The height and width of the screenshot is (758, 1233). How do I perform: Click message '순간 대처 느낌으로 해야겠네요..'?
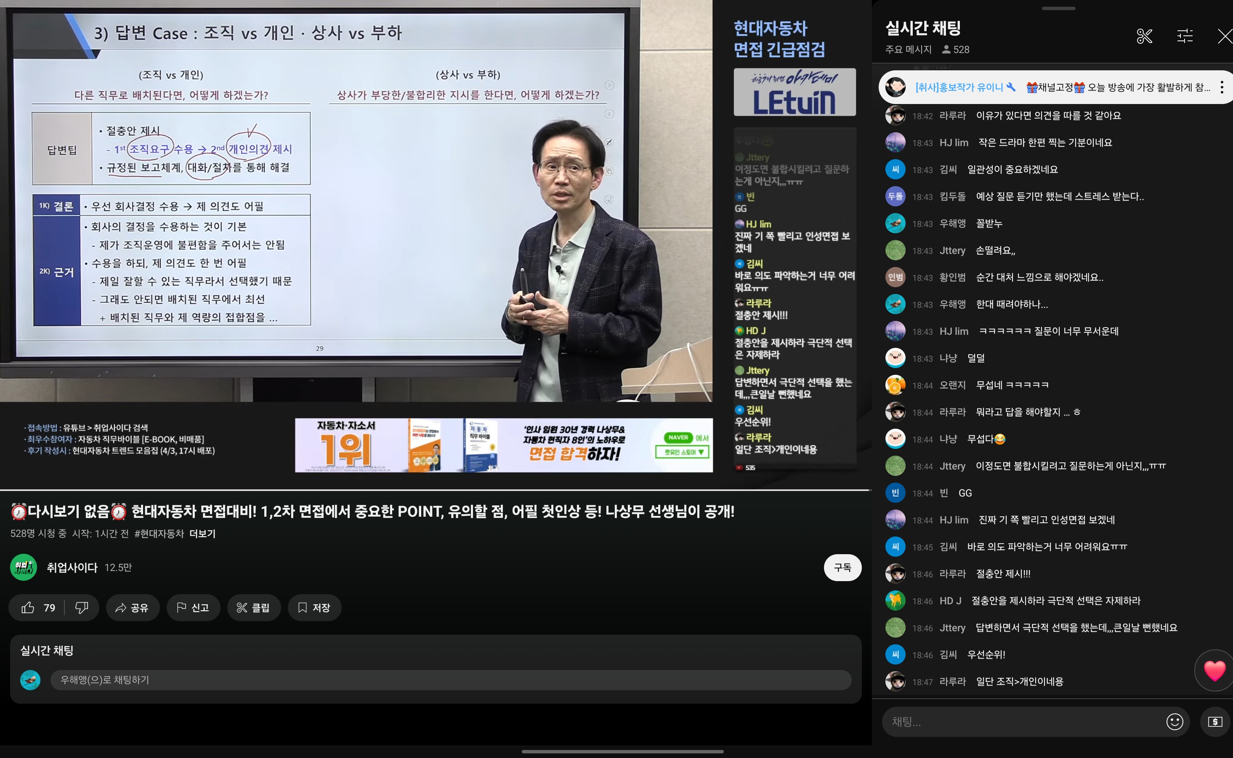[1040, 277]
